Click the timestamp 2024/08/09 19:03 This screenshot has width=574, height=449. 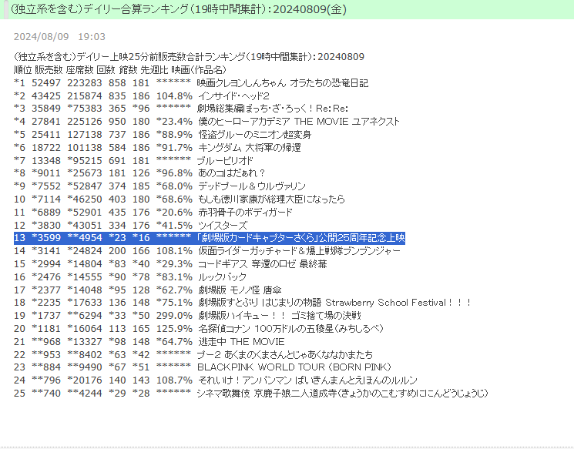59,37
